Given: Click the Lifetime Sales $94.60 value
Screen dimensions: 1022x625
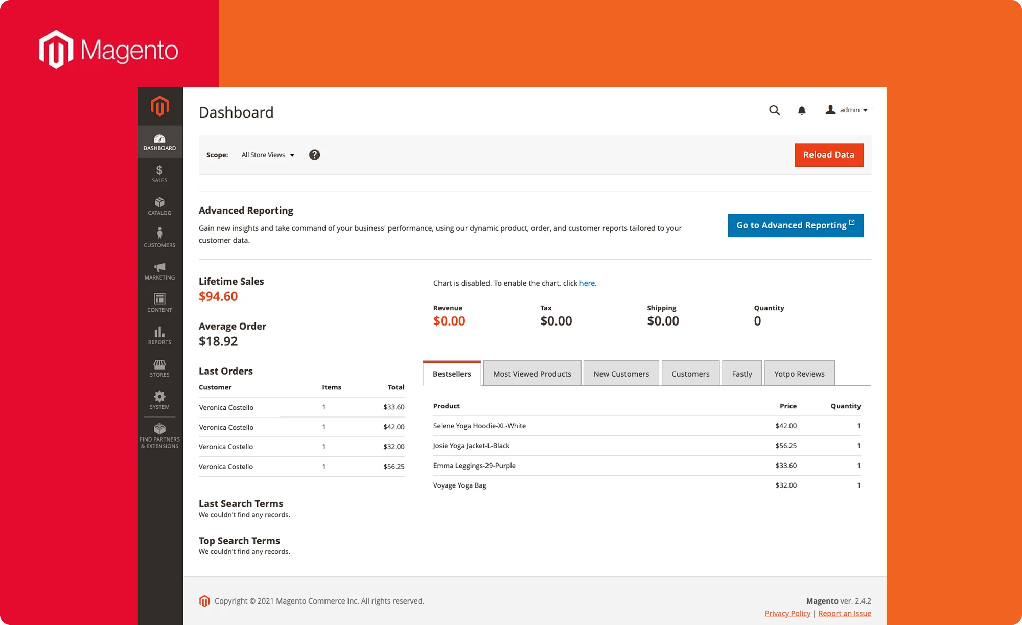Looking at the screenshot, I should pos(218,296).
